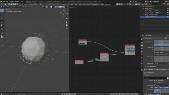Collapse the CONTROLLERS collection in outliner

pos(143,15)
